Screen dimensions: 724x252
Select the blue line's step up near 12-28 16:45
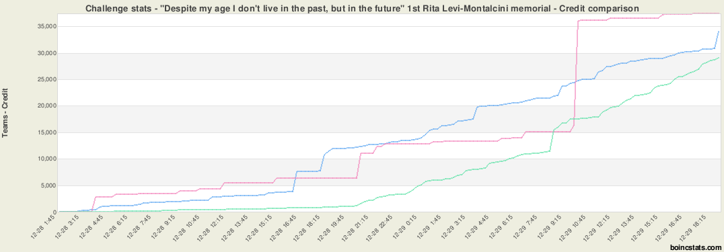295,181
